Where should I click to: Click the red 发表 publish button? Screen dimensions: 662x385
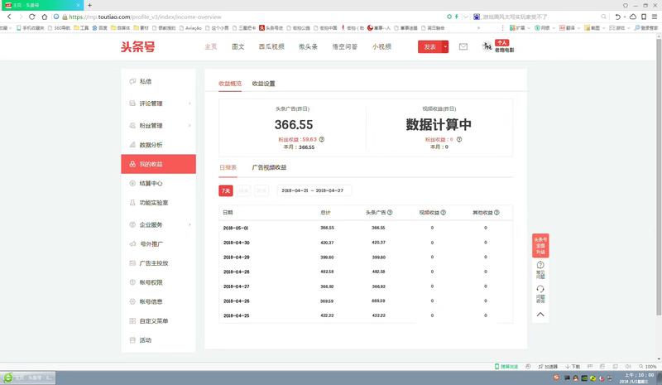pos(429,47)
